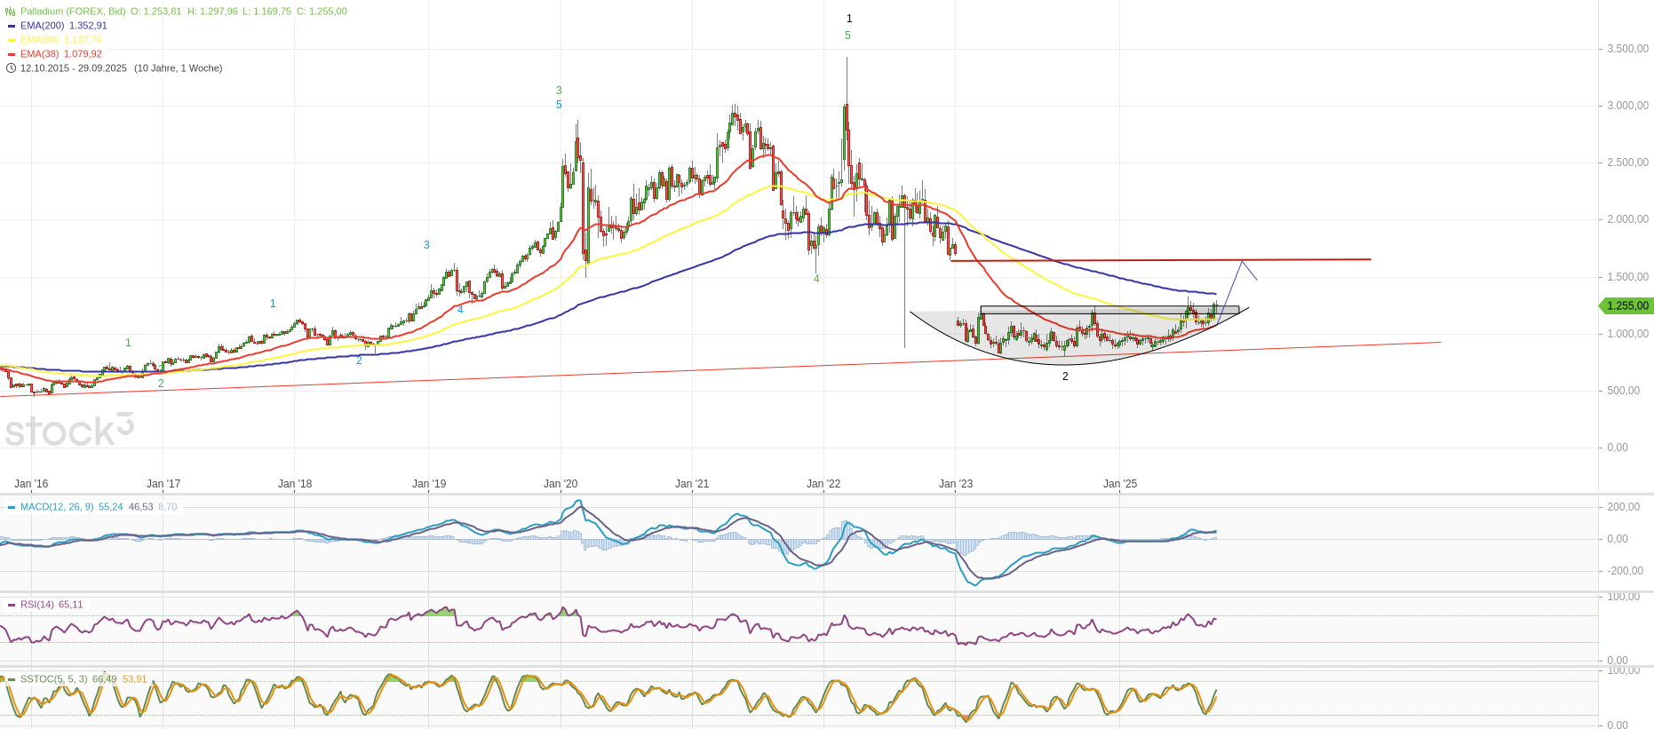1654x729 pixels.
Task: Click the RSI(14) indicator label
Action: tap(37, 605)
